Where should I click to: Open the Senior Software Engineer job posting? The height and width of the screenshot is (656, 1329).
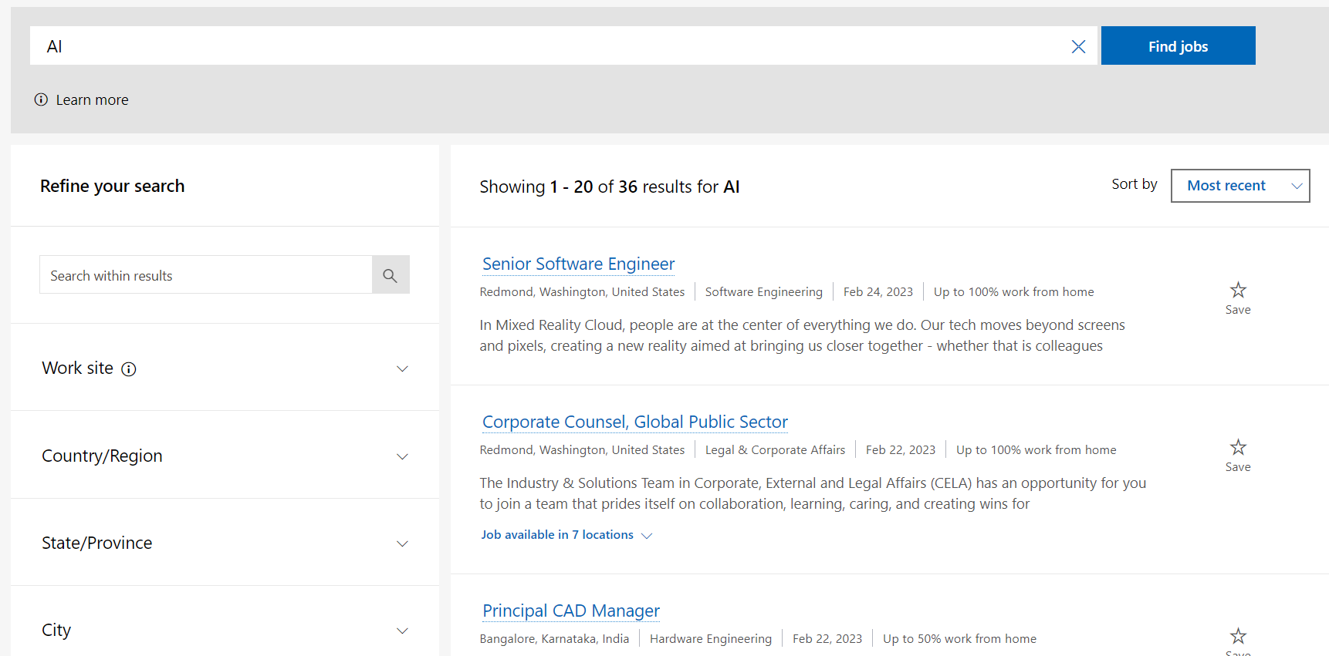(578, 264)
